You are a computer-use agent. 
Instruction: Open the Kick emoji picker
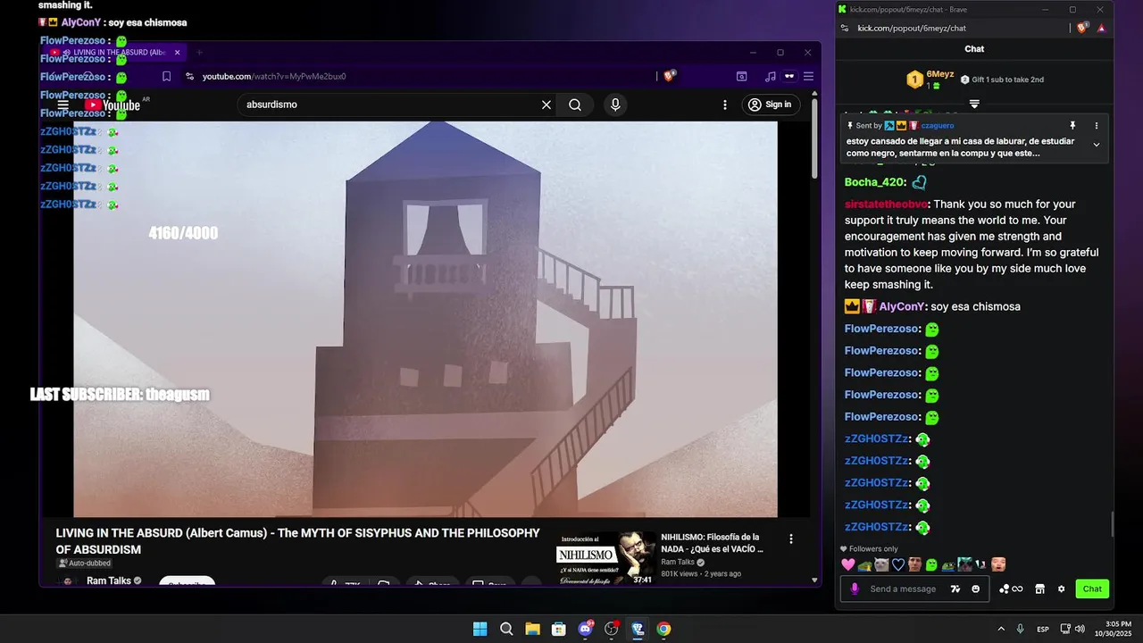975,589
